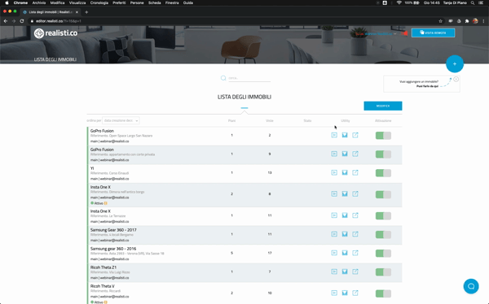Email GoPro Fusion Open Space Largo San Nazaro listing
489x304 pixels.
pyautogui.click(x=345, y=135)
